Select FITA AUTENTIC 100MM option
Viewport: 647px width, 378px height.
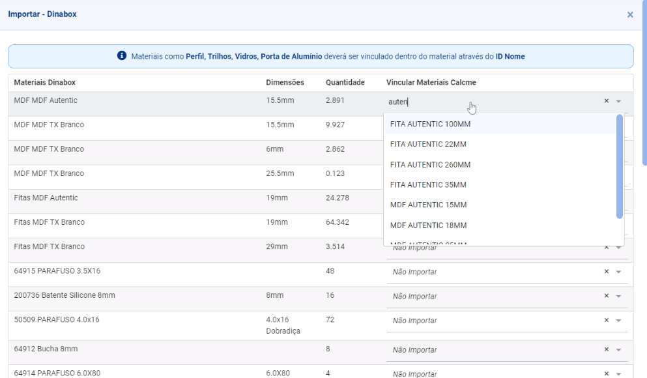[430, 124]
